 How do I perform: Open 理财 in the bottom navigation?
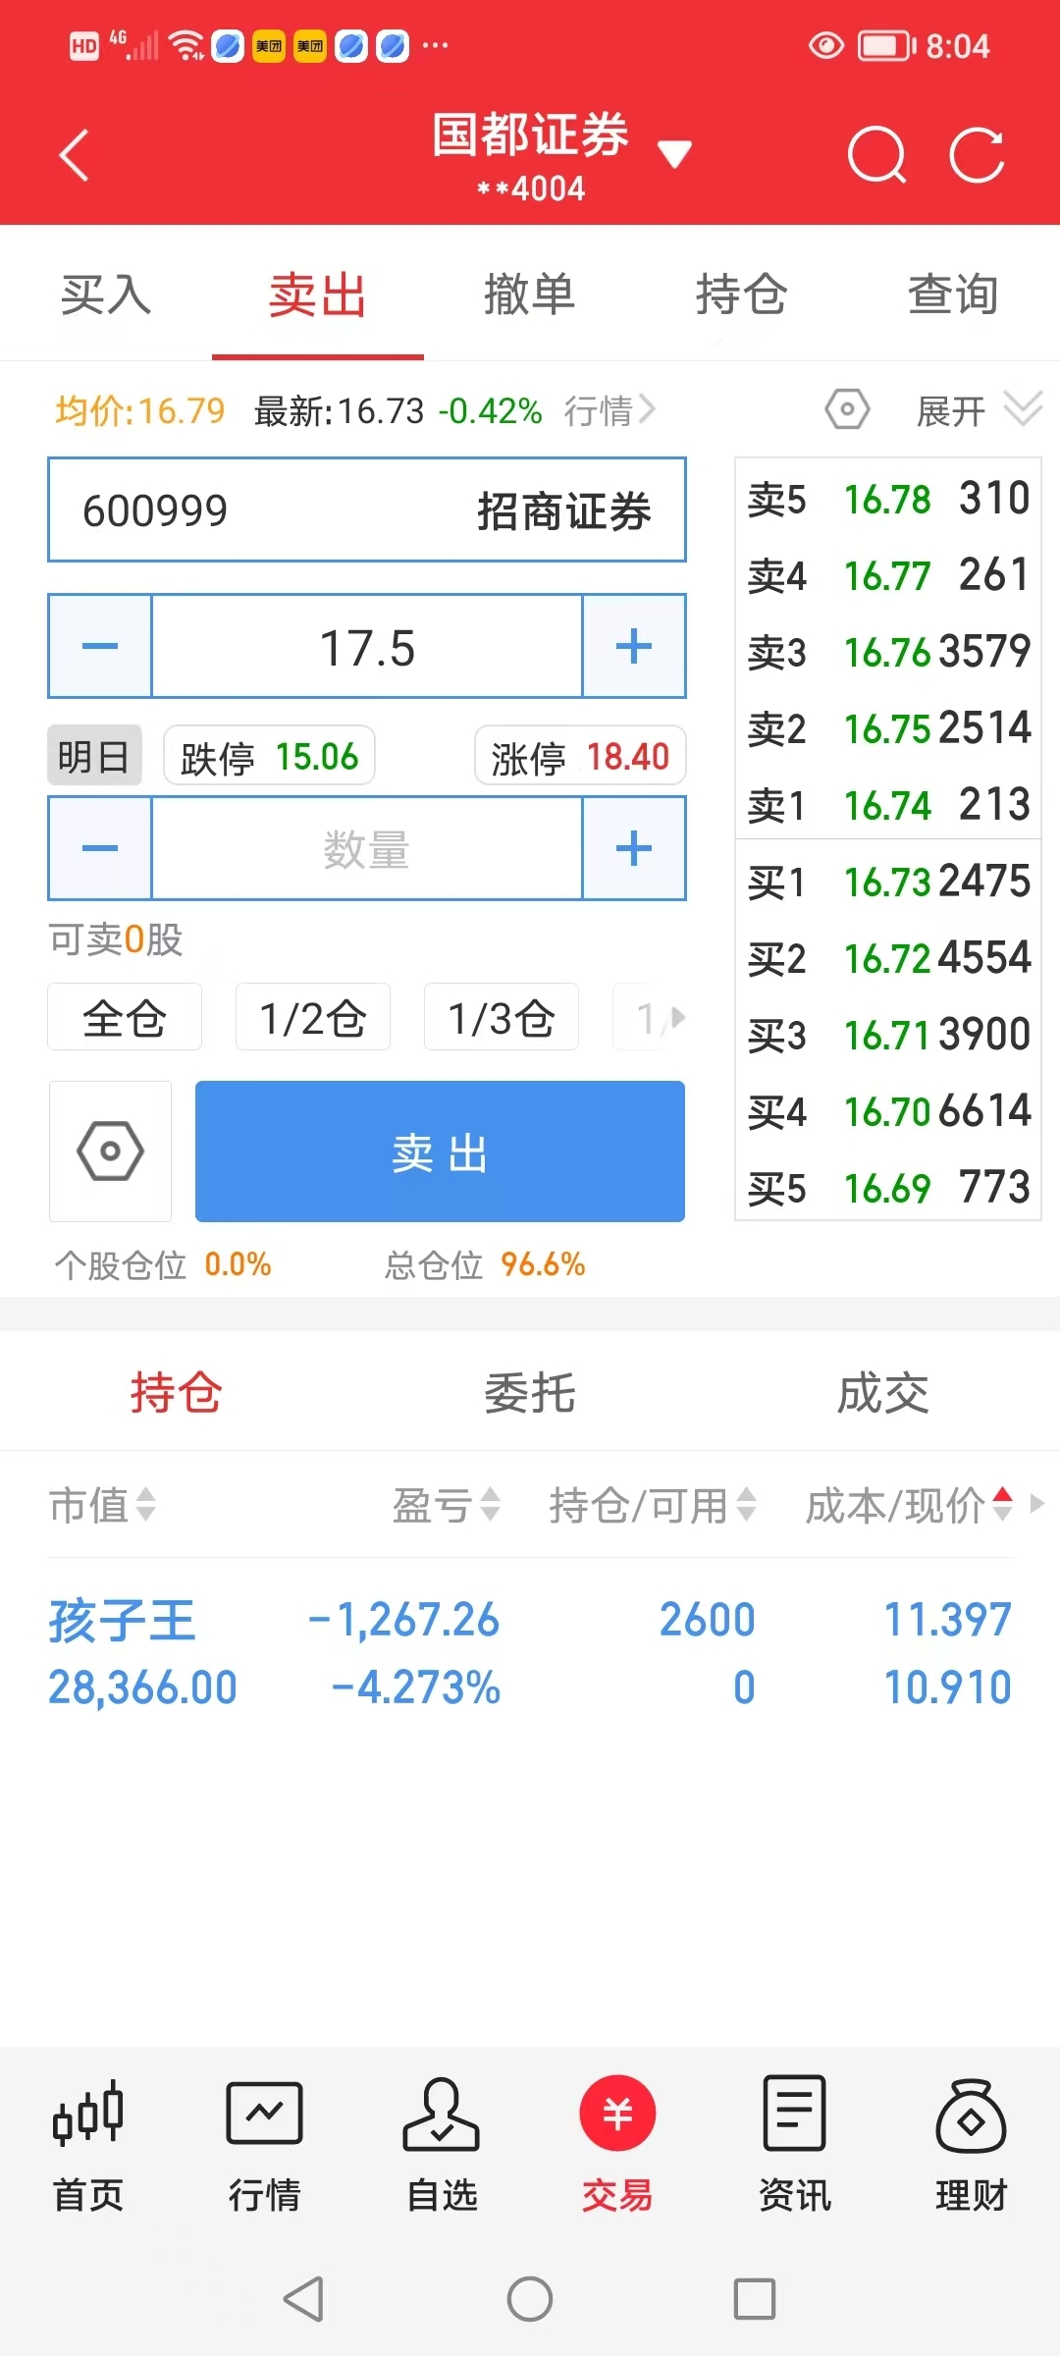972,2144
